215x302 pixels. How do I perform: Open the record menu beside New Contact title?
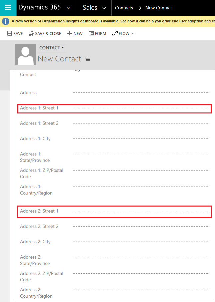87,59
